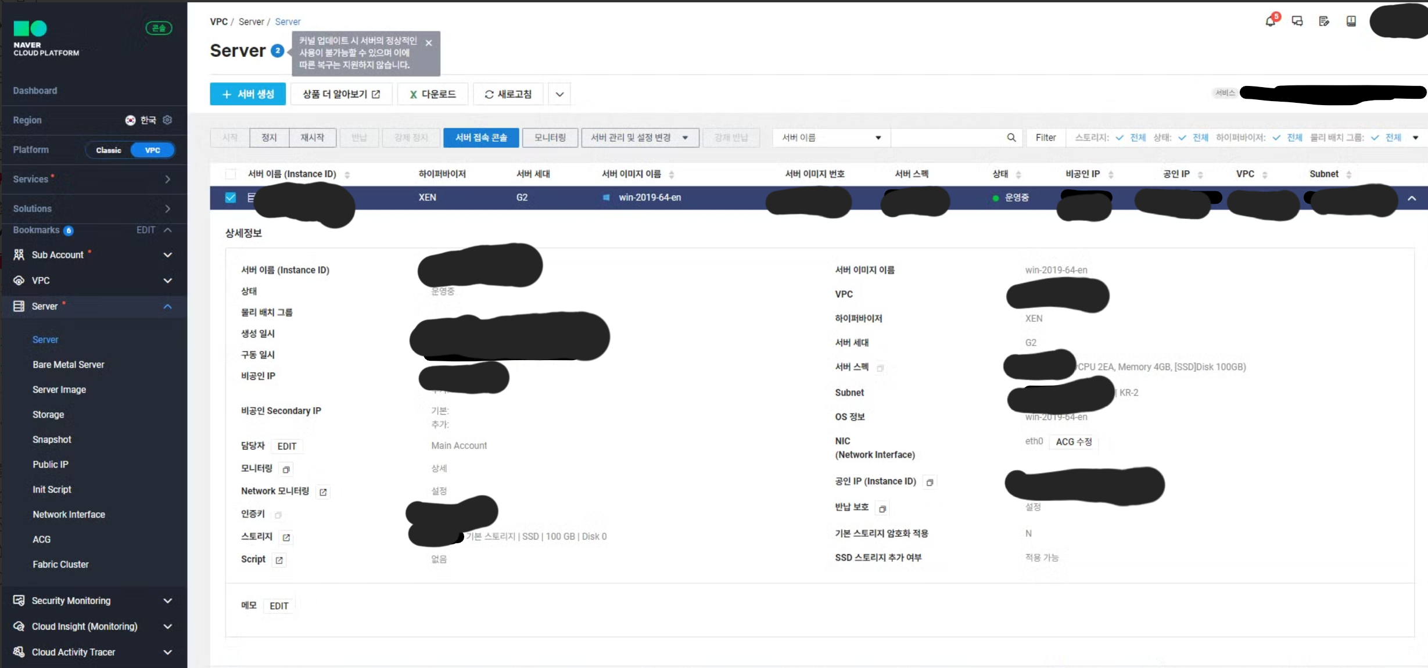Tick the select-all header checkbox

click(x=231, y=174)
